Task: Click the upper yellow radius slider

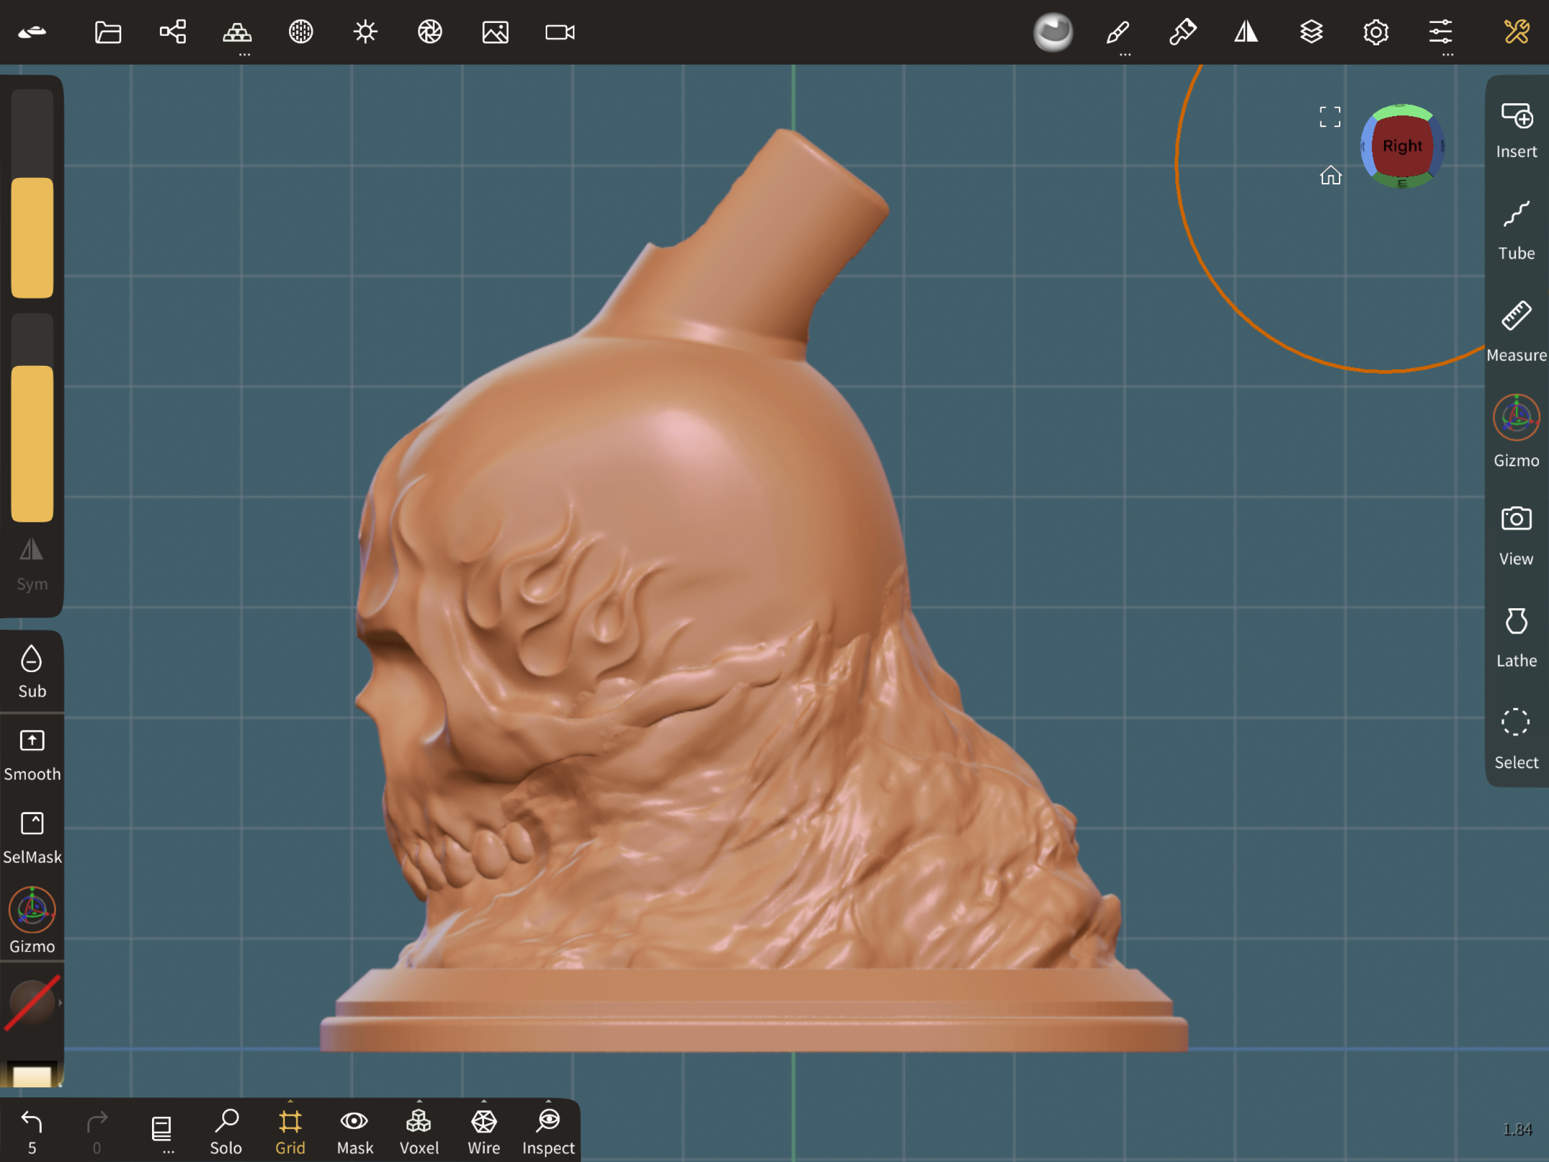Action: (x=32, y=237)
